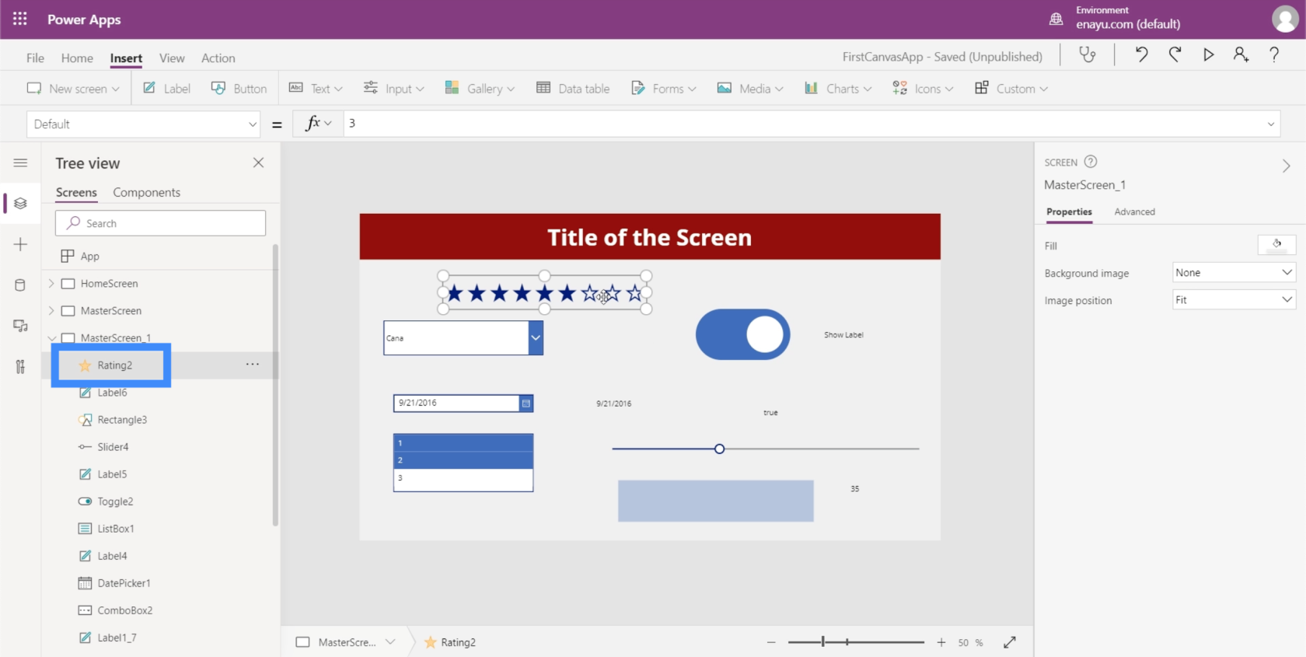Viewport: 1306px width, 657px height.
Task: Open the Gallery dropdown
Action: (480, 89)
